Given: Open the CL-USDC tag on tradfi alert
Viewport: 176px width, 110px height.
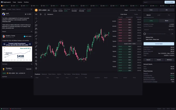Looking at the screenshot, I should point(28,14).
